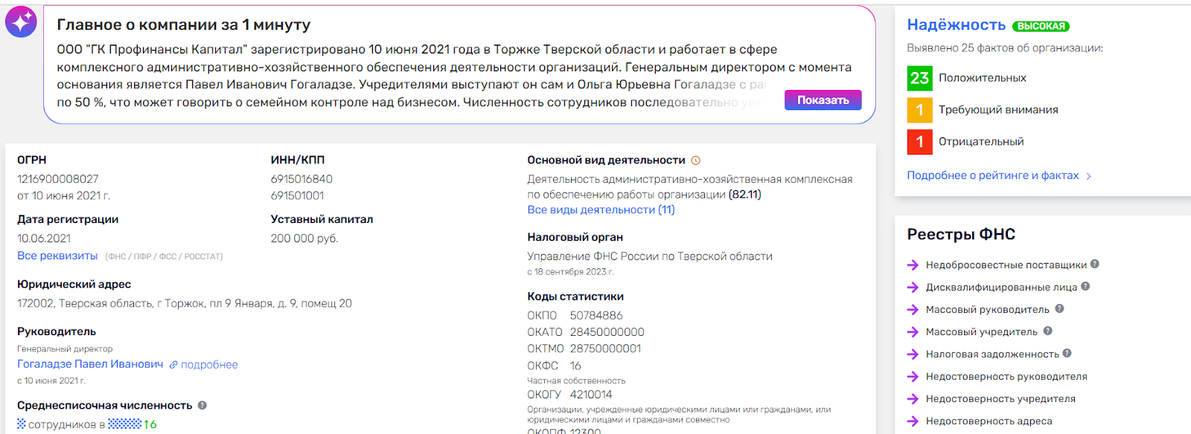Open director Гогаладзе Павел Иванович link

[x=90, y=364]
